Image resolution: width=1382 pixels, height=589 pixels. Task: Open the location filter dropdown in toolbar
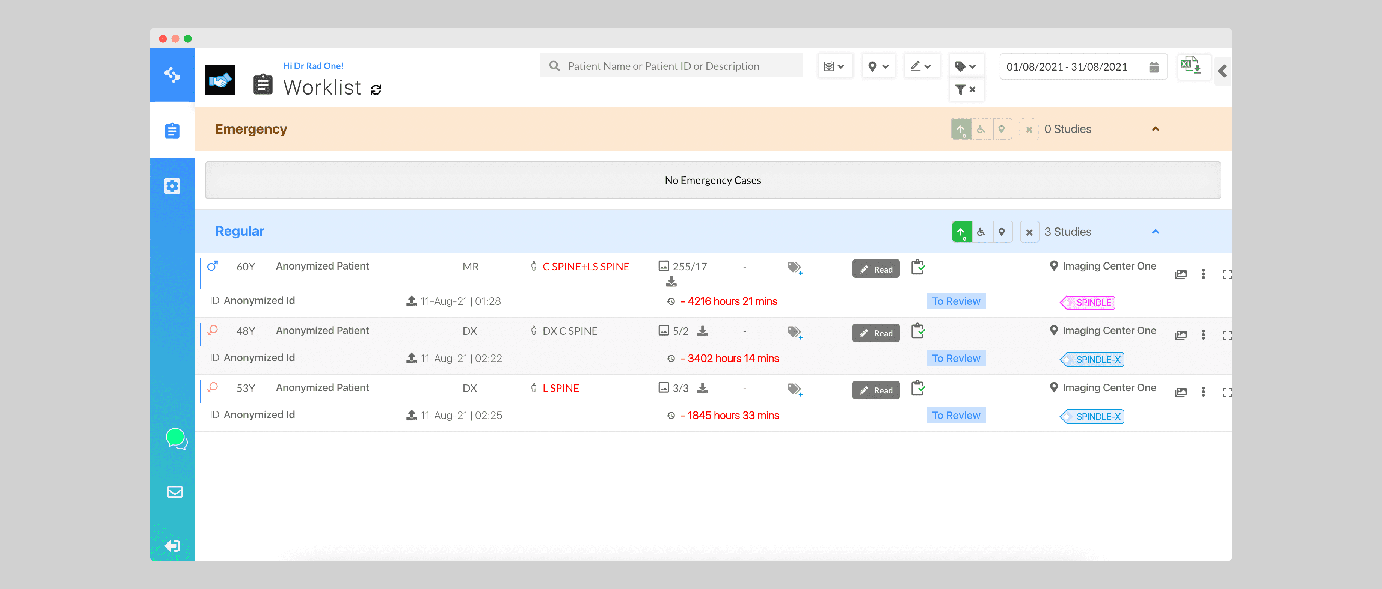[878, 66]
